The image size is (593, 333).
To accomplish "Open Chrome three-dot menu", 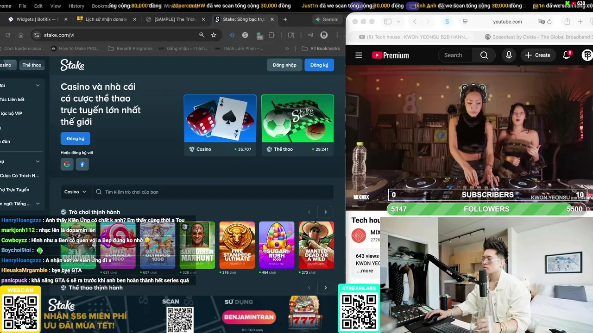I will pos(338,35).
